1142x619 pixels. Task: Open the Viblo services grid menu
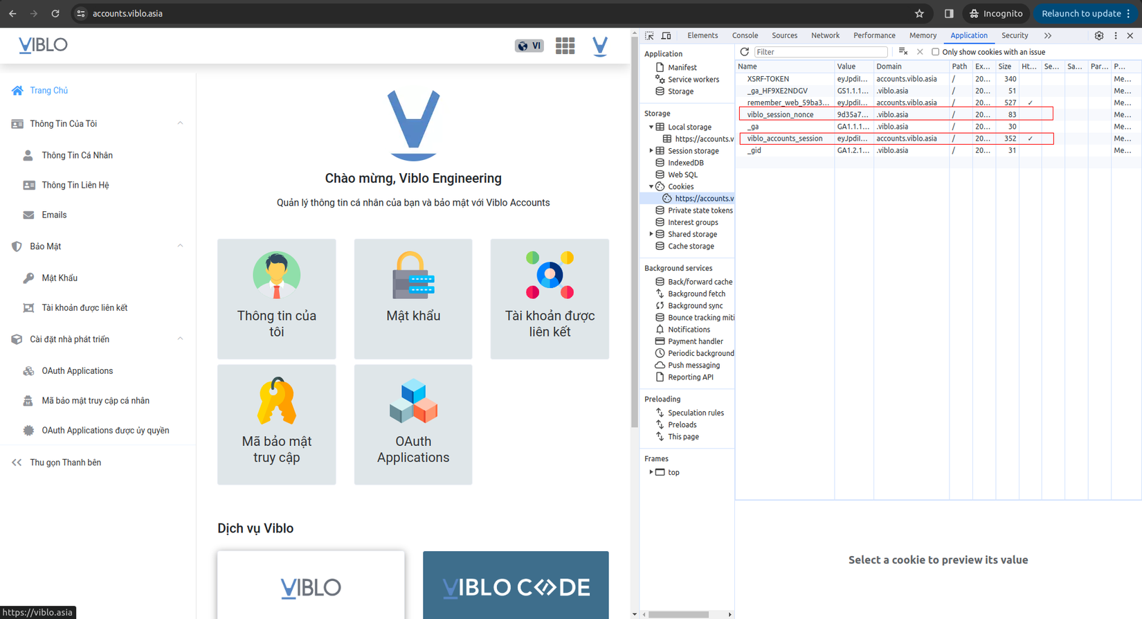click(565, 46)
